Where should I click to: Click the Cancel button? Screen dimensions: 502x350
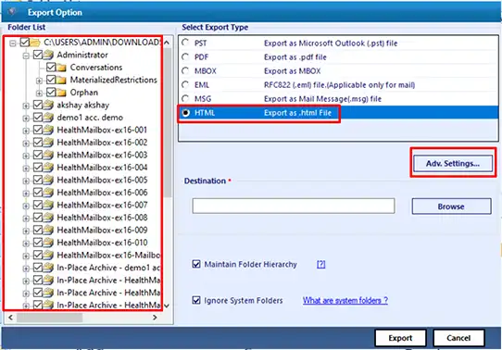[x=458, y=338]
